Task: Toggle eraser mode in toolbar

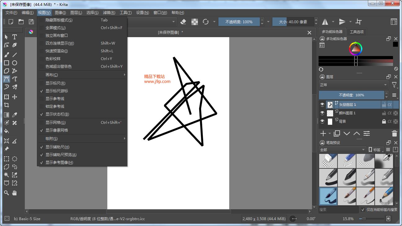Action: click(183, 22)
